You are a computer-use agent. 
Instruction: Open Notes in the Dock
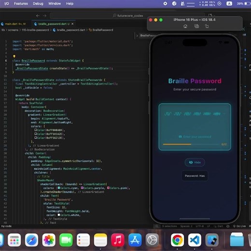(100, 240)
